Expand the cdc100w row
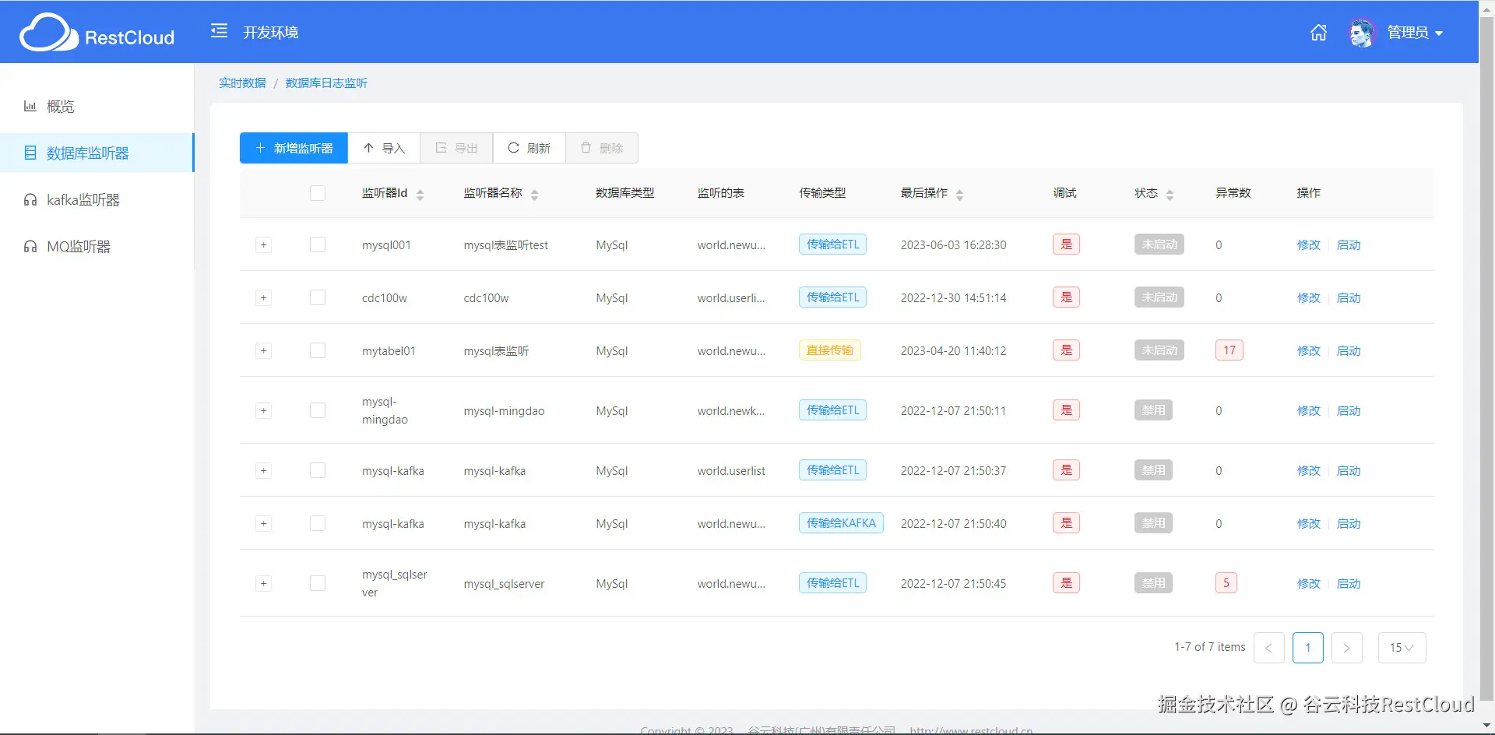The width and height of the screenshot is (1495, 735). 264,298
